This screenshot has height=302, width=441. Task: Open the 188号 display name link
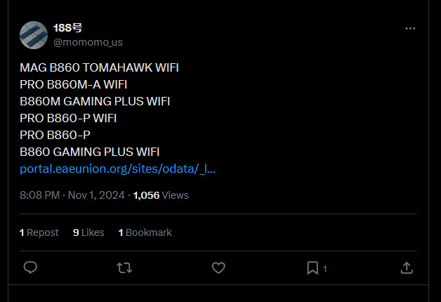pos(68,29)
